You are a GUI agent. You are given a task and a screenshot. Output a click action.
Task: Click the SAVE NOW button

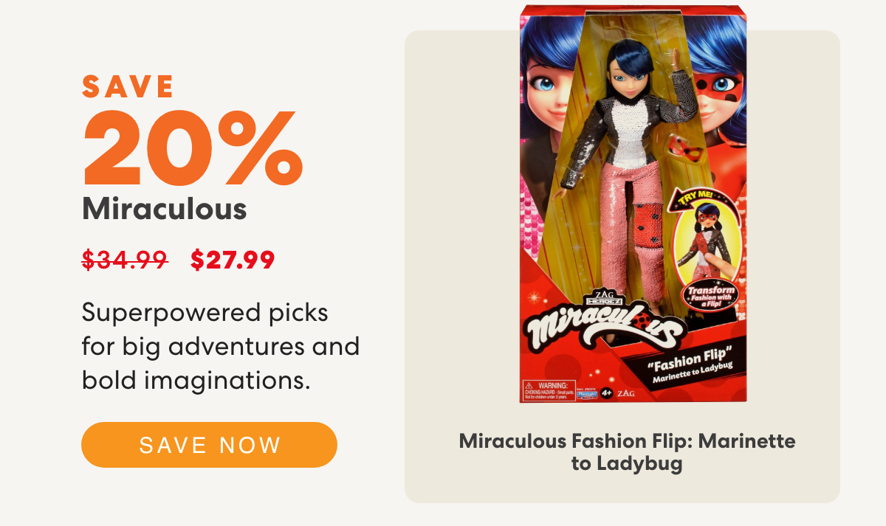pyautogui.click(x=209, y=445)
